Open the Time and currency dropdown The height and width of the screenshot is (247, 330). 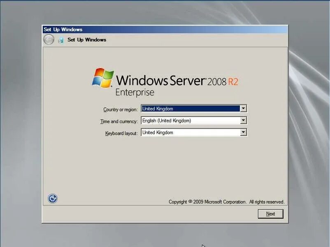point(243,120)
